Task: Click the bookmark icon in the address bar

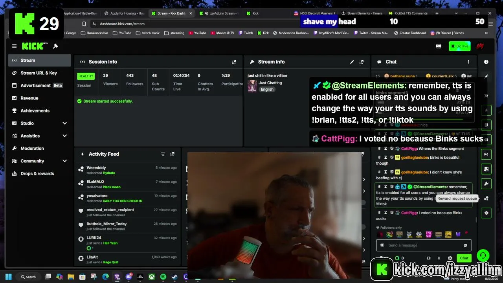Action: point(84,24)
